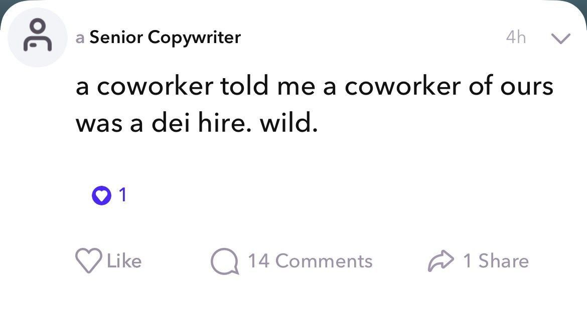Screen dimensions: 587x325
Task: Open comments via the speech bubble icon
Action: pos(224,261)
